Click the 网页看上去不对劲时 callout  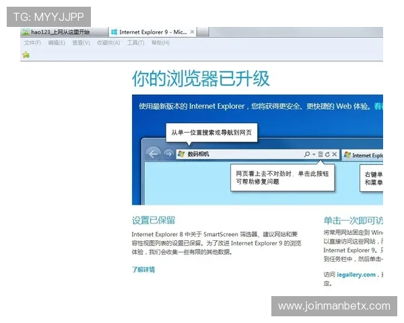[x=282, y=178]
